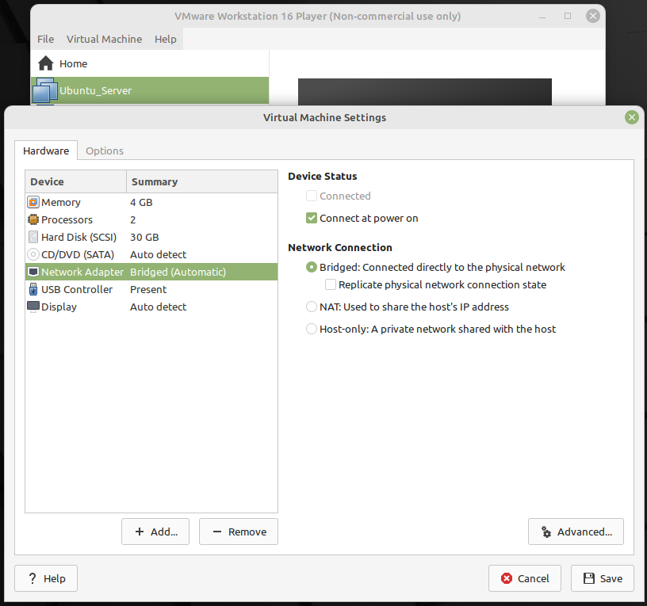Select the Memory row label
This screenshot has width=647, height=606.
coord(60,203)
